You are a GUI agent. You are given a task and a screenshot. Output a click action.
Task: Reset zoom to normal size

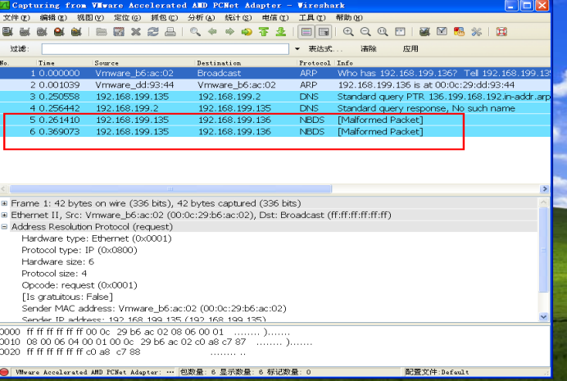383,32
